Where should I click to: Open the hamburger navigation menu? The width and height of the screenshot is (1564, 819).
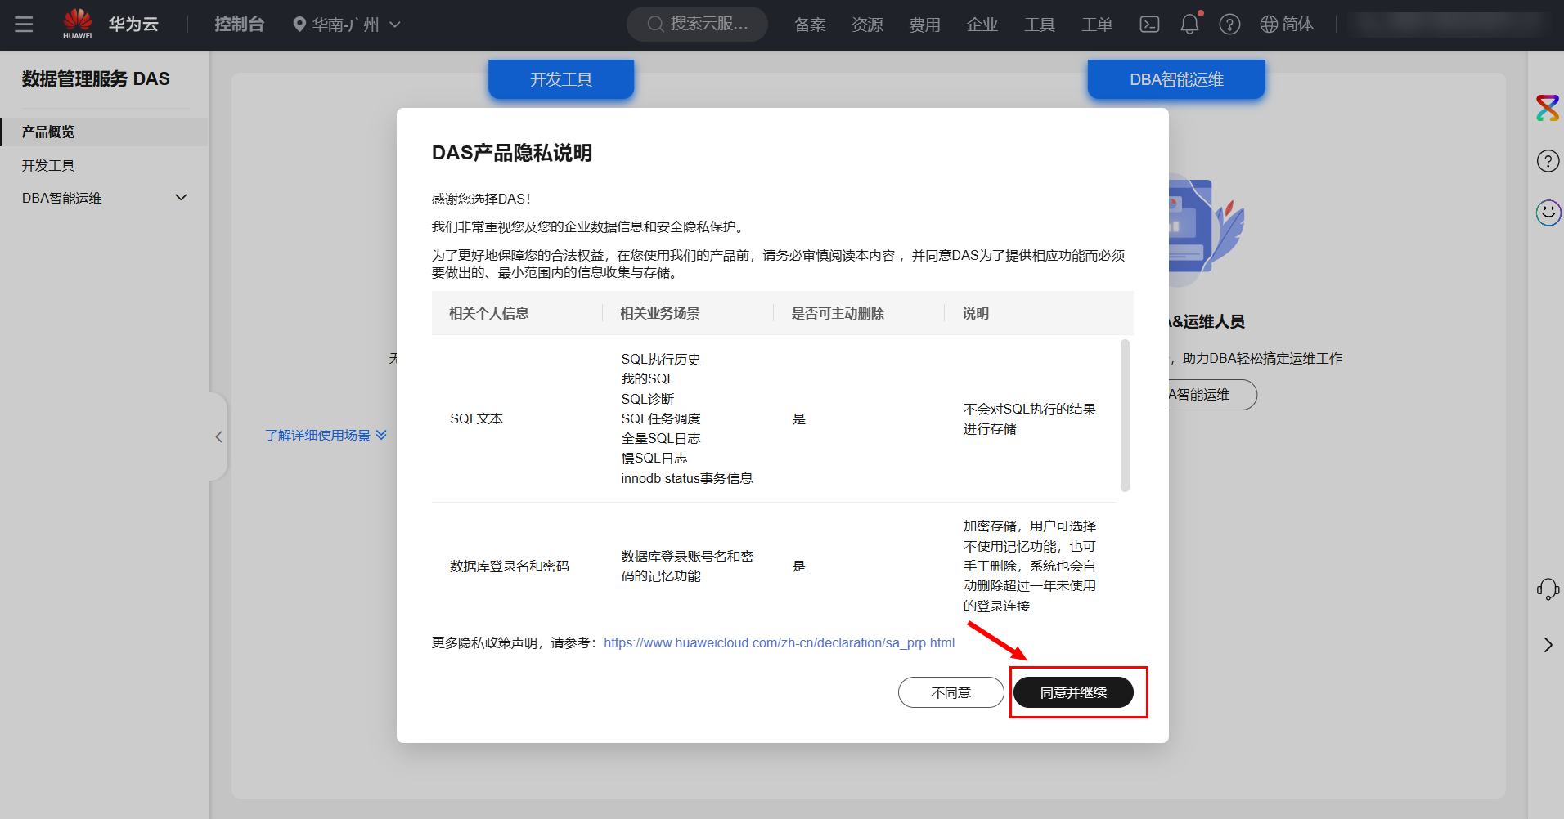[24, 25]
